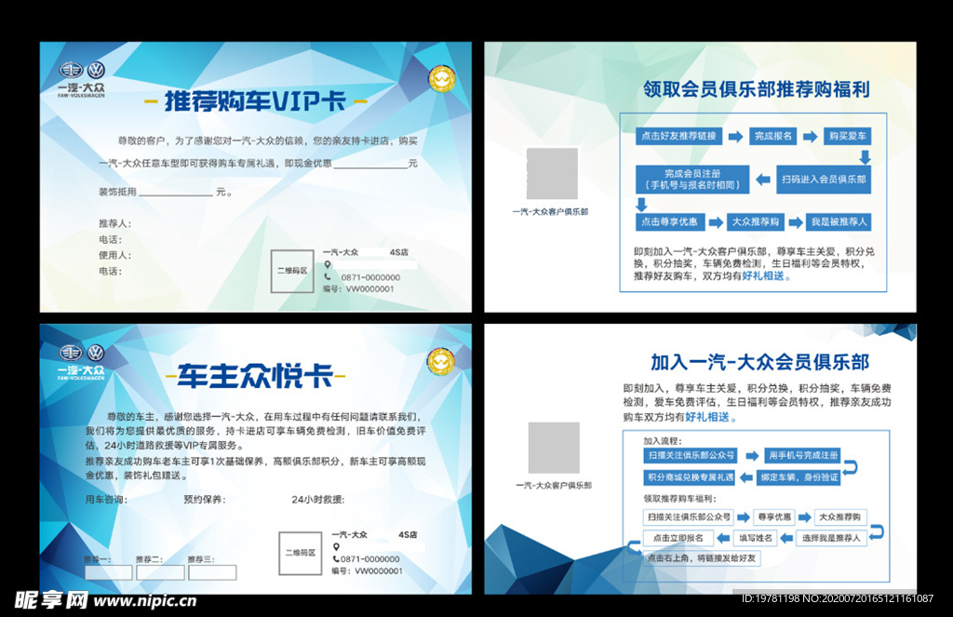The height and width of the screenshot is (617, 953).
Task: Click the 车主众悦卡 title
Action: (255, 376)
